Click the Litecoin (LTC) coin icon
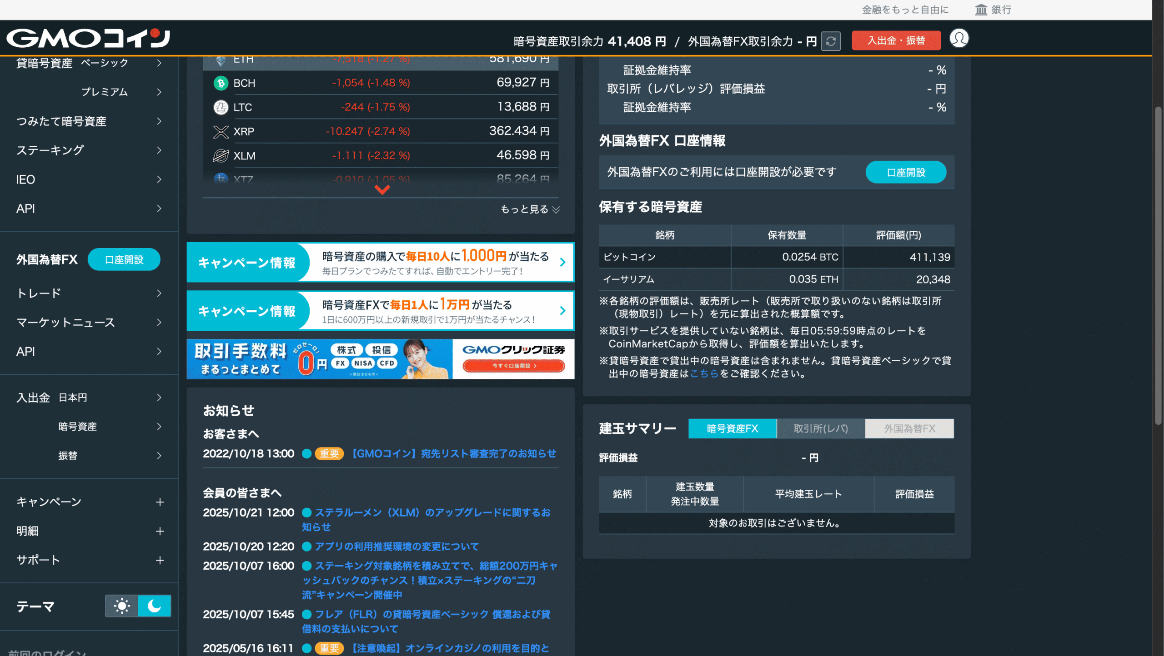This screenshot has width=1164, height=656. pyautogui.click(x=220, y=107)
